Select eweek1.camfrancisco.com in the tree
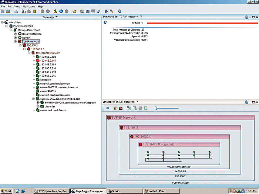This screenshot has width=259, height=194. [x=55, y=84]
